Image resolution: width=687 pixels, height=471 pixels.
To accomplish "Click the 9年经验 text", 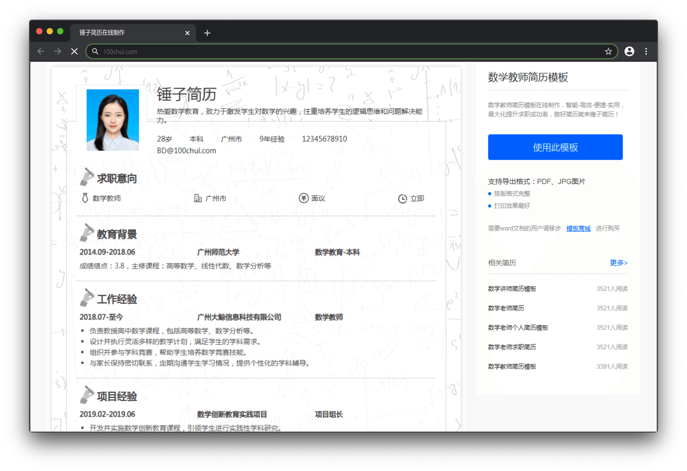I will coord(272,139).
